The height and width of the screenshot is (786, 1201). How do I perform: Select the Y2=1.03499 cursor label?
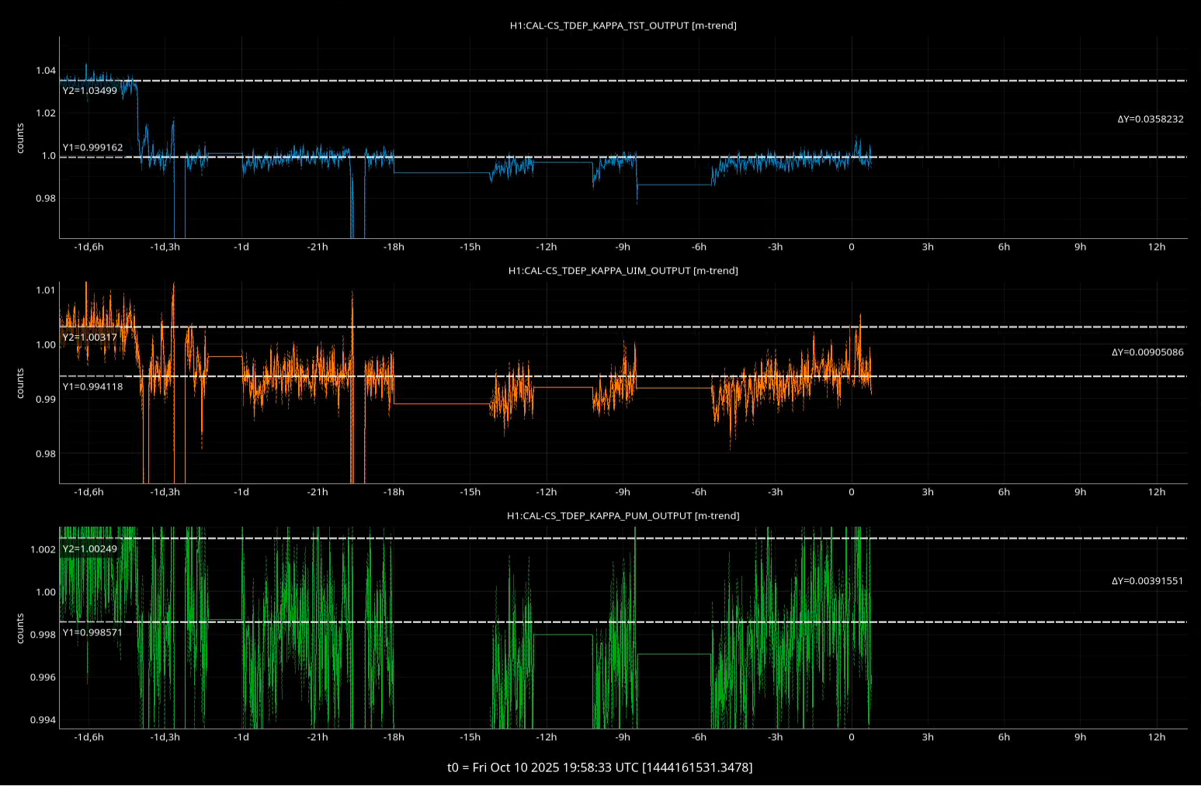(90, 91)
